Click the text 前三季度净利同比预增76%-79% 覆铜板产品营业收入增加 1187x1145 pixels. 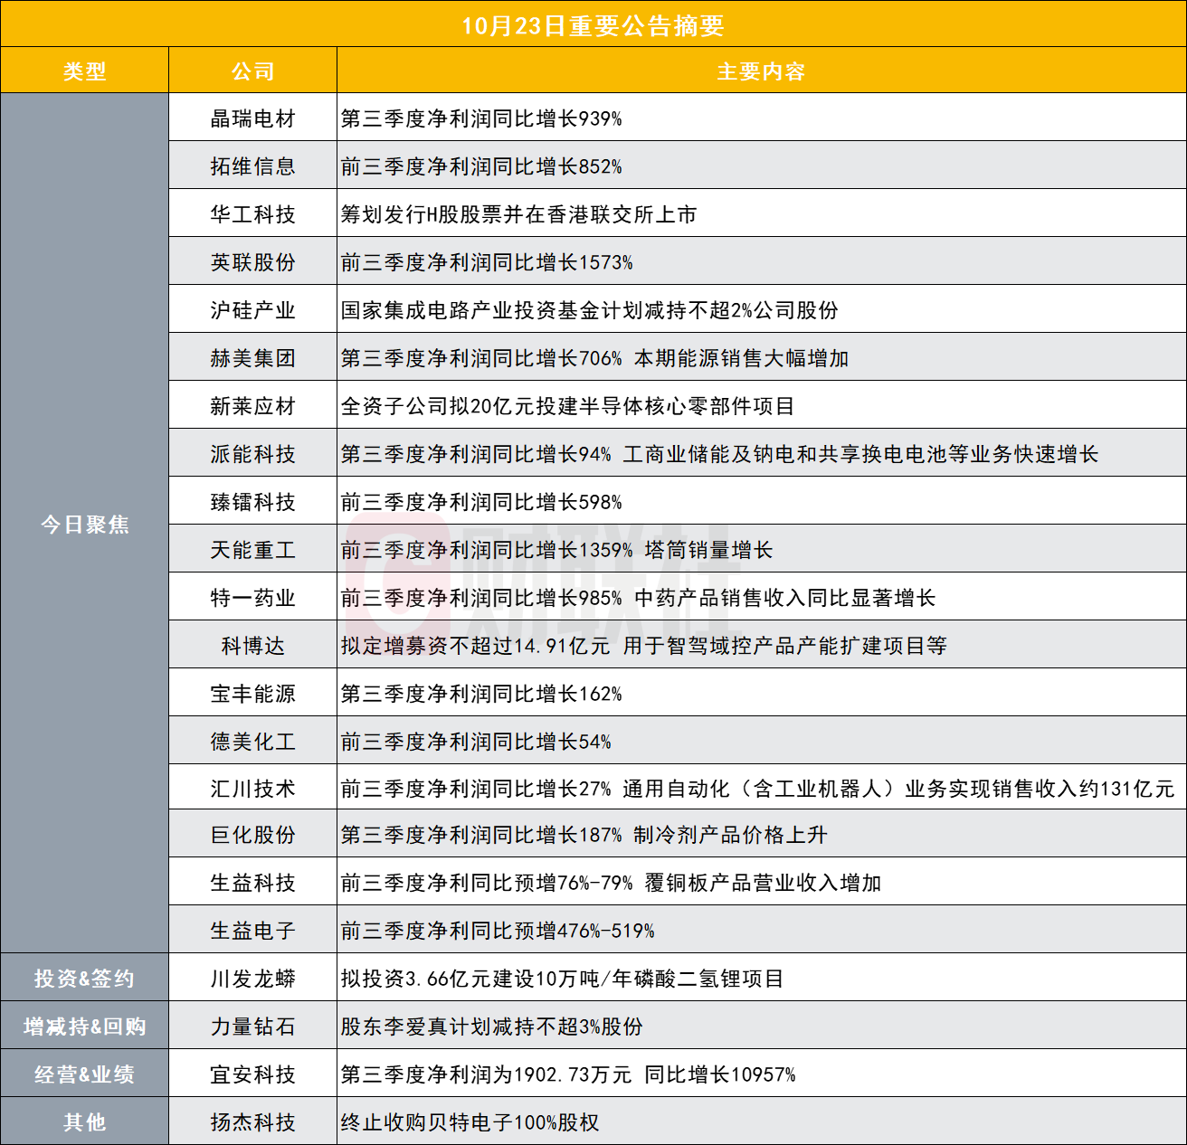coord(612,883)
